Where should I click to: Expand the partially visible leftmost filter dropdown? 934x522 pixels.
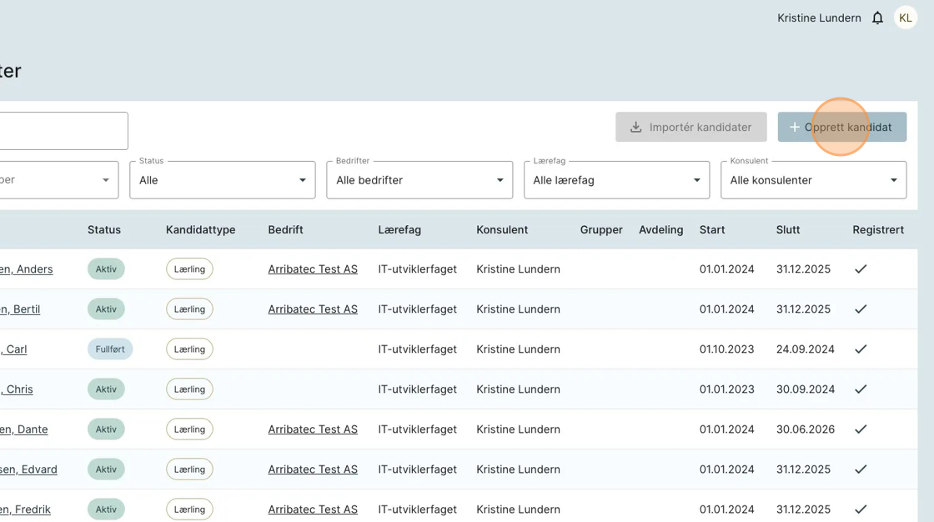point(58,180)
